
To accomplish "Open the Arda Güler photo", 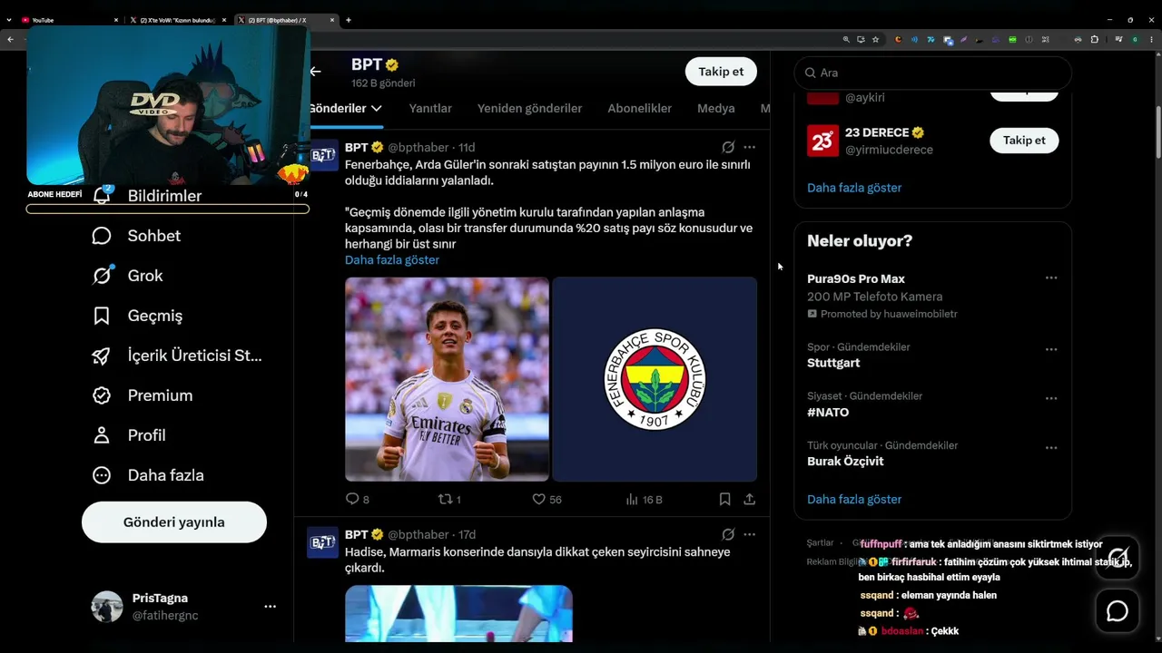I will coord(447,379).
